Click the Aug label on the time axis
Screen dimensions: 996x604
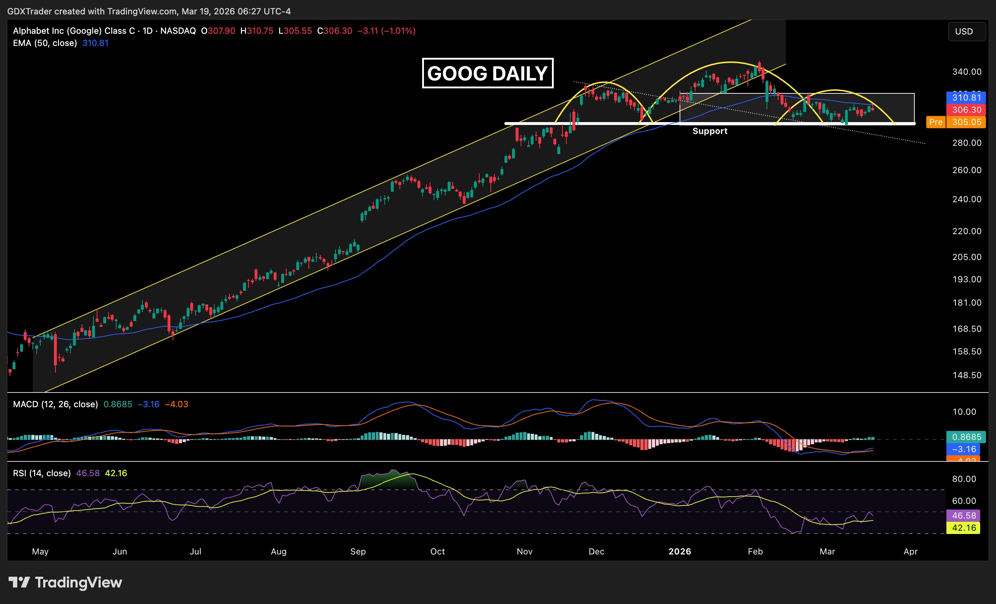click(x=279, y=552)
